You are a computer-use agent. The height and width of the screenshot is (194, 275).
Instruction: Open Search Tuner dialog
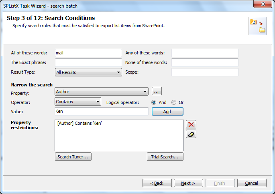[x=73, y=157]
